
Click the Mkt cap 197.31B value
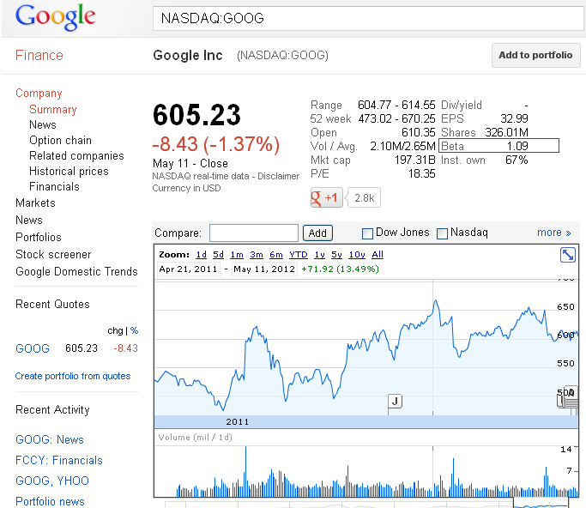point(415,160)
